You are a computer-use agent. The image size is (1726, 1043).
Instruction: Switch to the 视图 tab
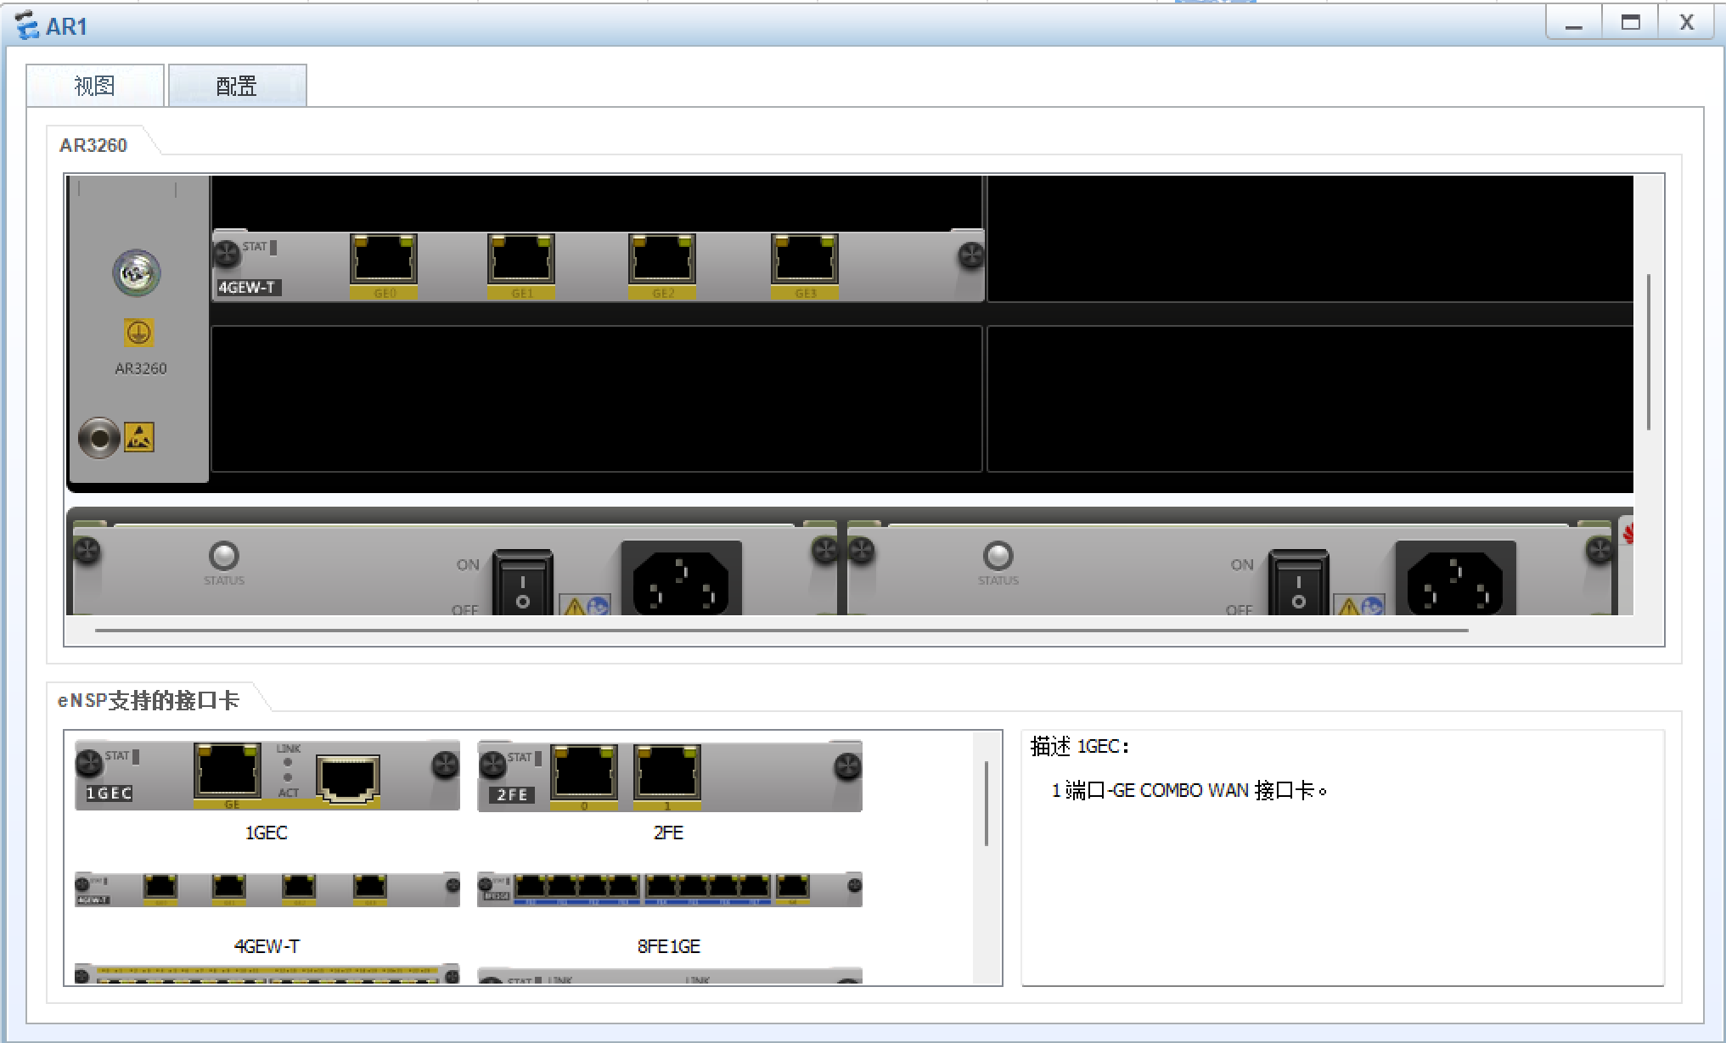point(94,86)
